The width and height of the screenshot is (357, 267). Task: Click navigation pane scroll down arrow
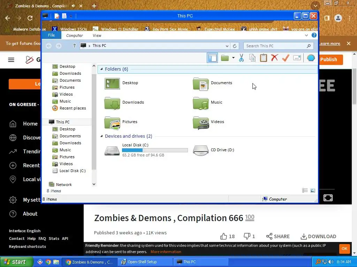pos(94,184)
